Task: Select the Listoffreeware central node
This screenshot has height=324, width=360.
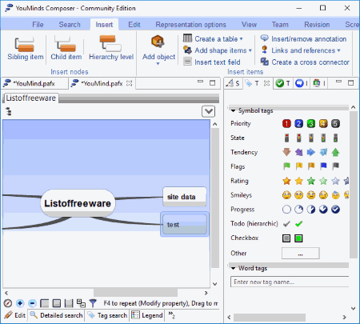Action: click(x=78, y=203)
